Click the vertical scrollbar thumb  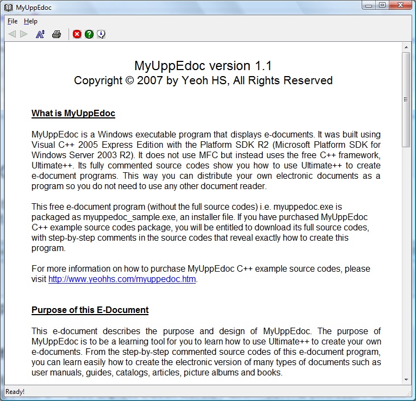406,99
